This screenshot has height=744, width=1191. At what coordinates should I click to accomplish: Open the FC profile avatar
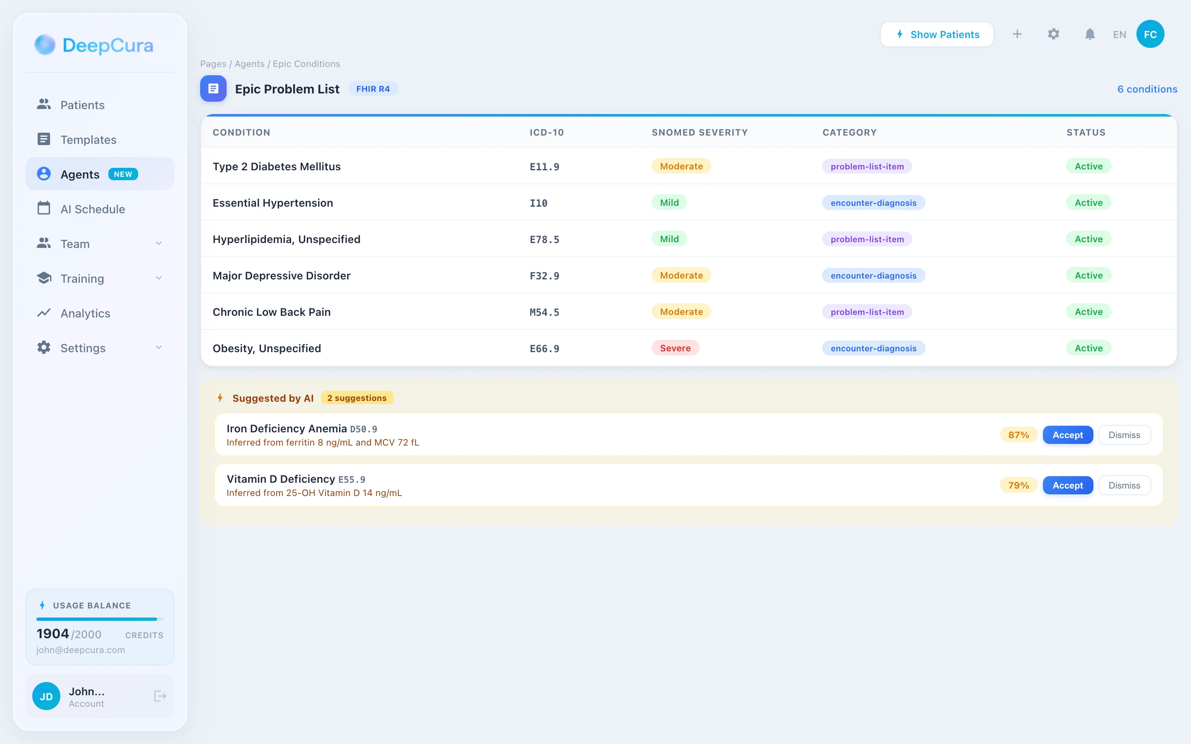pyautogui.click(x=1150, y=33)
